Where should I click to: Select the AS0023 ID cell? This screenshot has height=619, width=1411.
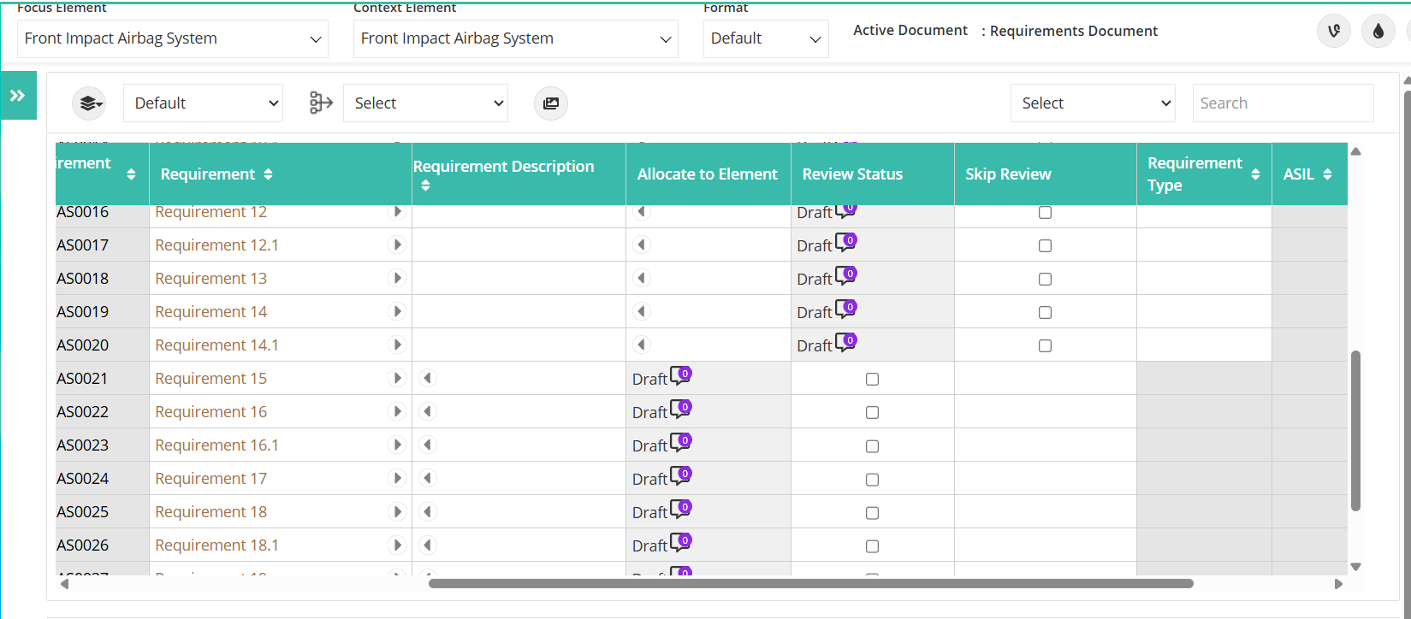(103, 445)
